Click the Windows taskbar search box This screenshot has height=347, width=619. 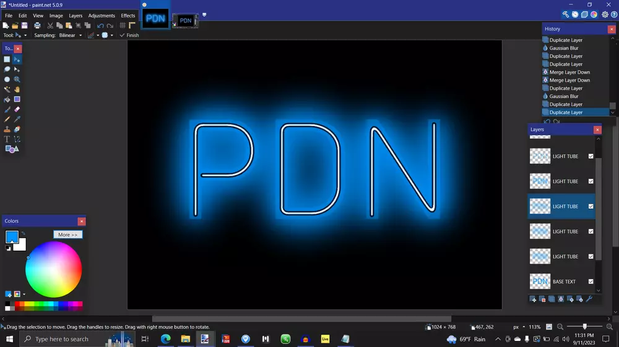(x=77, y=339)
